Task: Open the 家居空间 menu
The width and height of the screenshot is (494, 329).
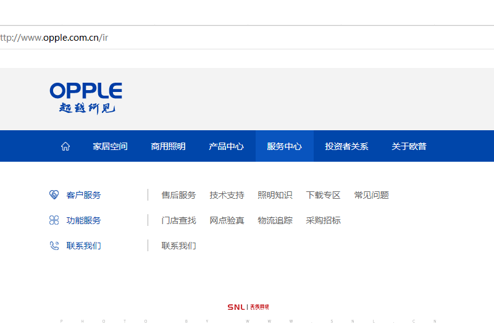Action: [x=110, y=146]
